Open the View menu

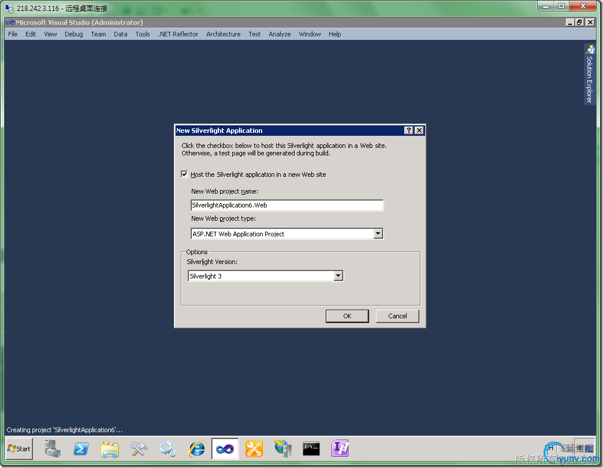[50, 34]
